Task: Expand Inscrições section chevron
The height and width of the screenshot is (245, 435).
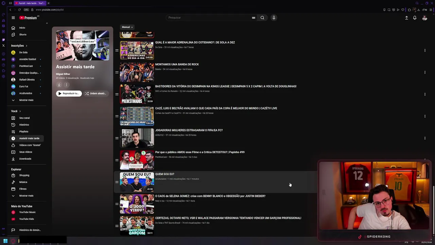Action: 27,46
